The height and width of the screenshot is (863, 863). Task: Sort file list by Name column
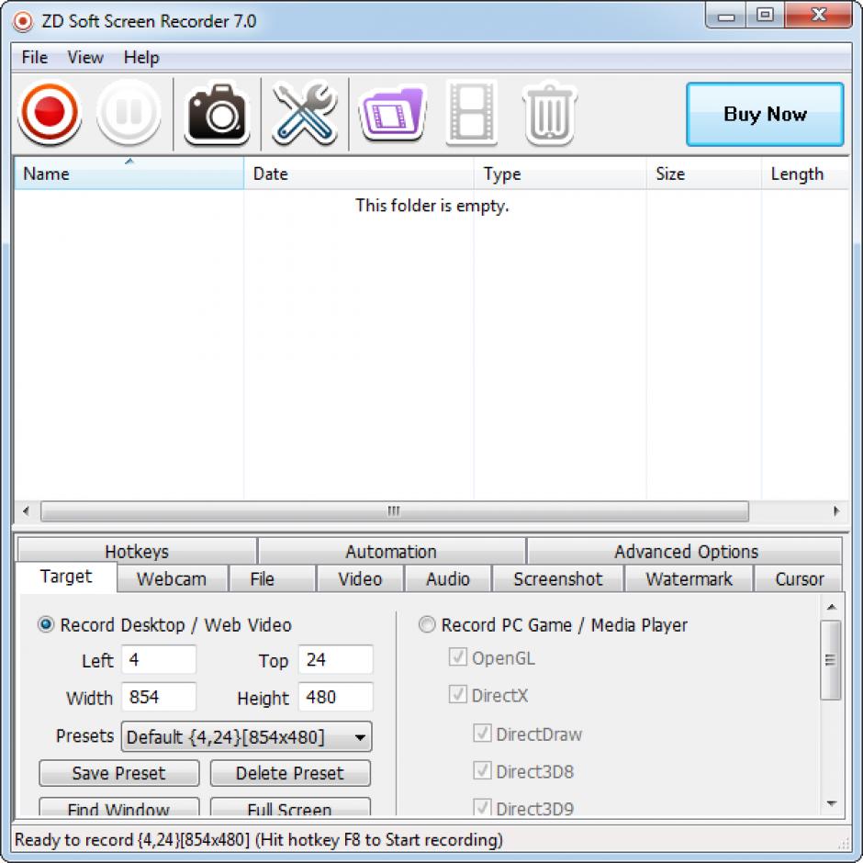tap(129, 174)
